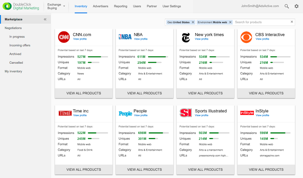Switch to the Inventory tab

click(x=81, y=7)
